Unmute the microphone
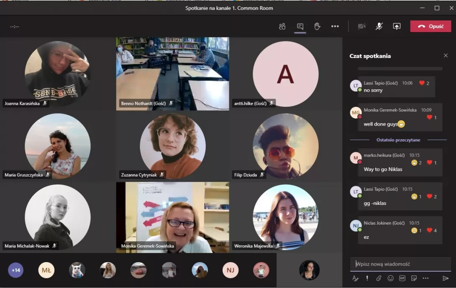The height and width of the screenshot is (288, 456). coord(379,26)
